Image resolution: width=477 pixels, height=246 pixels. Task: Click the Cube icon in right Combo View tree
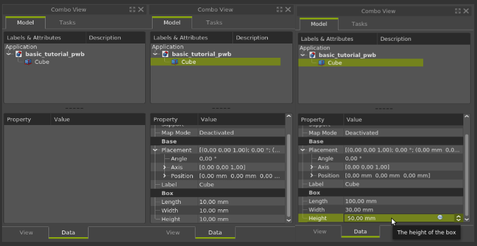click(x=321, y=63)
